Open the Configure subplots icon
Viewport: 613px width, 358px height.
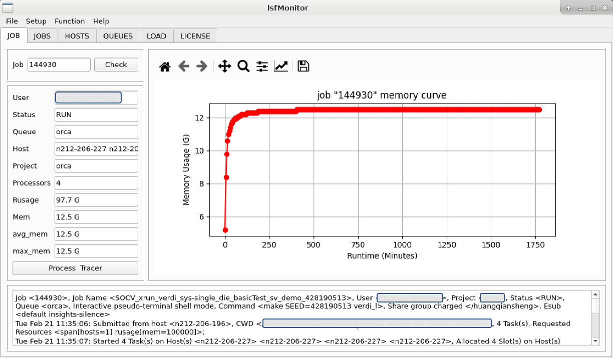click(x=262, y=65)
